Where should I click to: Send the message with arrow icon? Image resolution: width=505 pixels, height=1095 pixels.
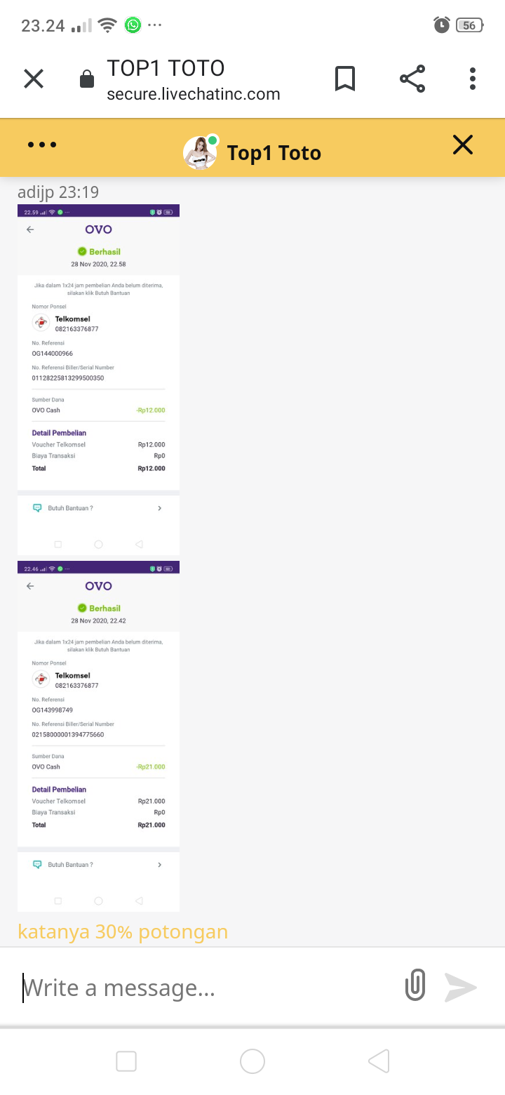(x=461, y=987)
